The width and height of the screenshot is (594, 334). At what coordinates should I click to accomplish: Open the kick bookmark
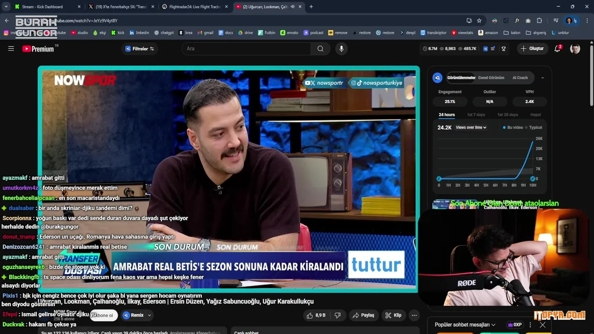point(118,33)
